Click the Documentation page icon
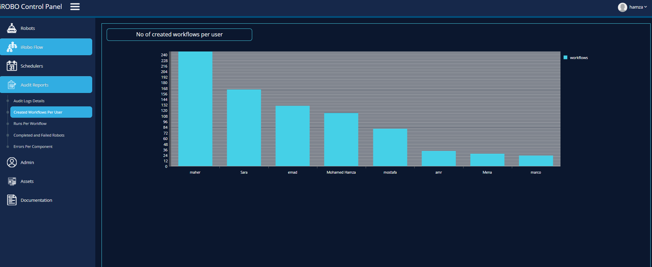652x267 pixels. [x=12, y=200]
